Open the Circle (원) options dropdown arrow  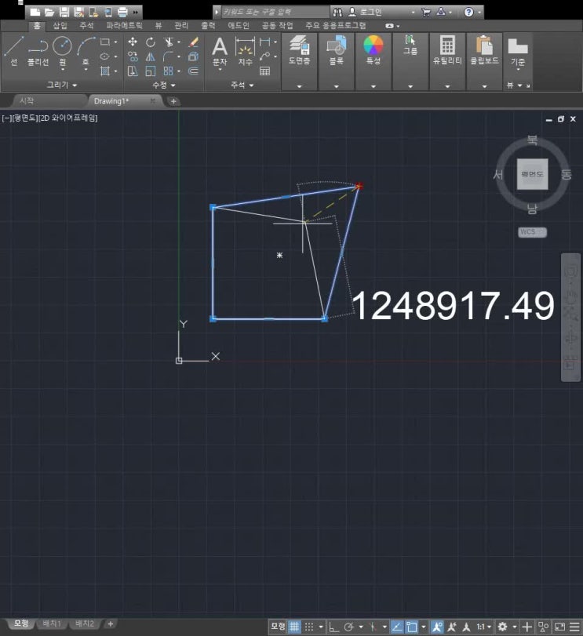pyautogui.click(x=63, y=70)
